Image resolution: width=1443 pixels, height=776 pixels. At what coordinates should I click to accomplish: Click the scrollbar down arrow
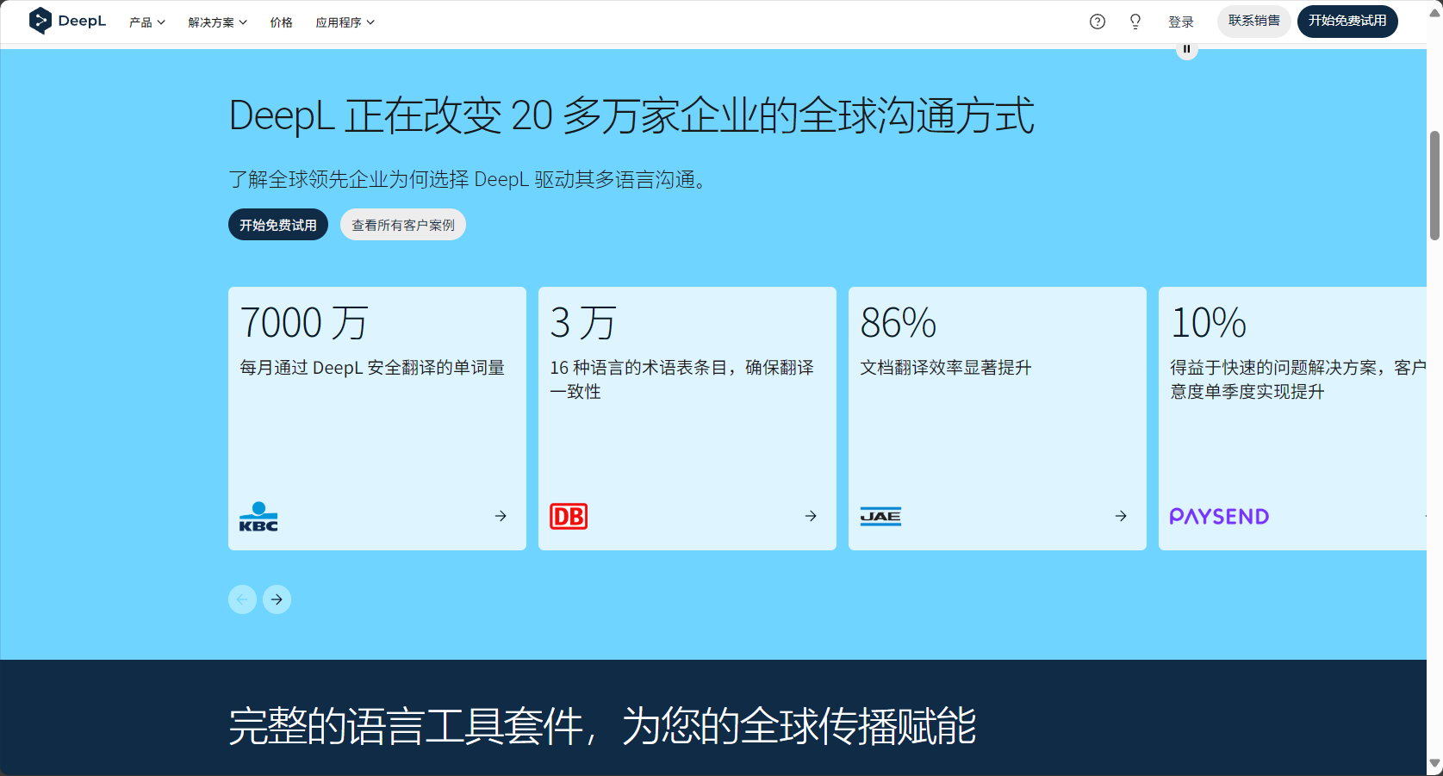coord(1434,764)
